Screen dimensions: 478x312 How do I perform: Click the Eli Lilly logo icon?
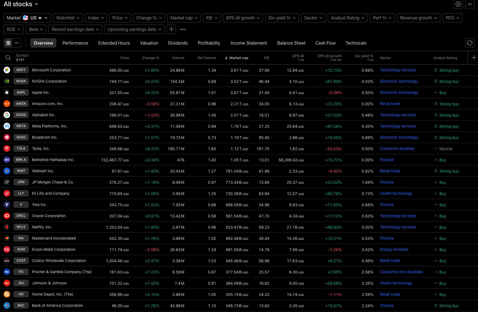[x=7, y=194]
